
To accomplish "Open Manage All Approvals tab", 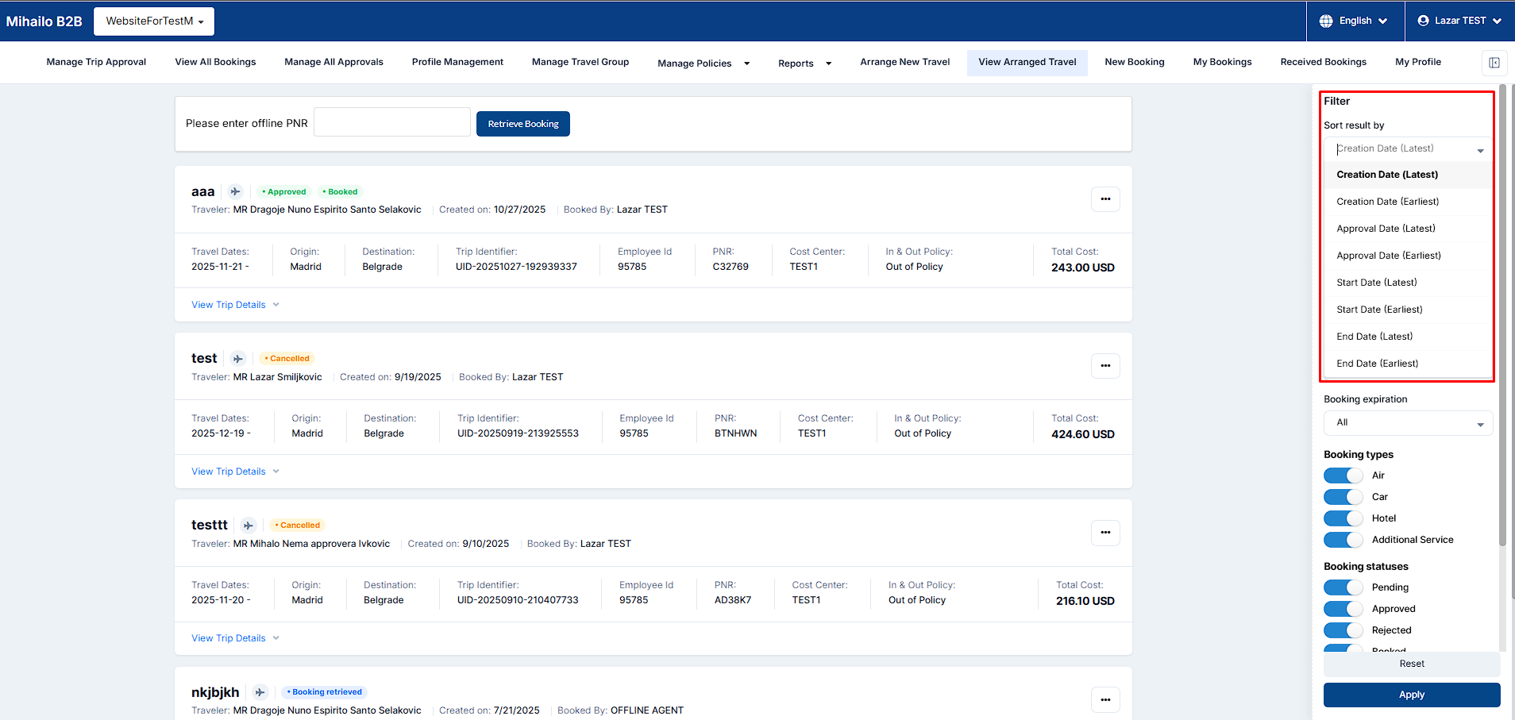I will 333,62.
